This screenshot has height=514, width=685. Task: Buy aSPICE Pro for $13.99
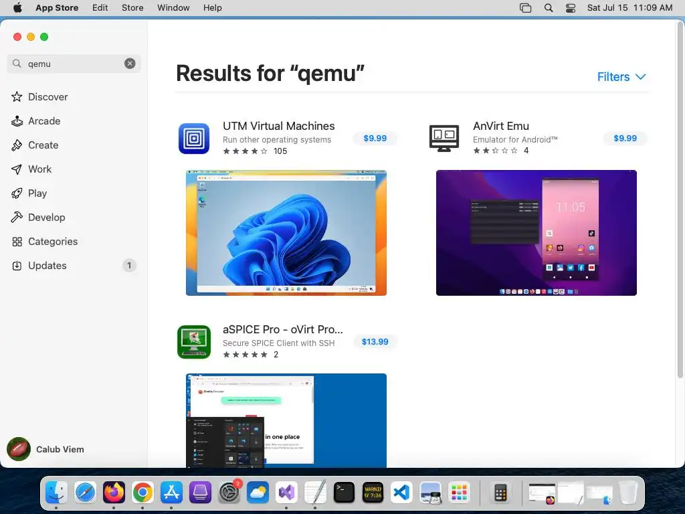[x=375, y=342]
